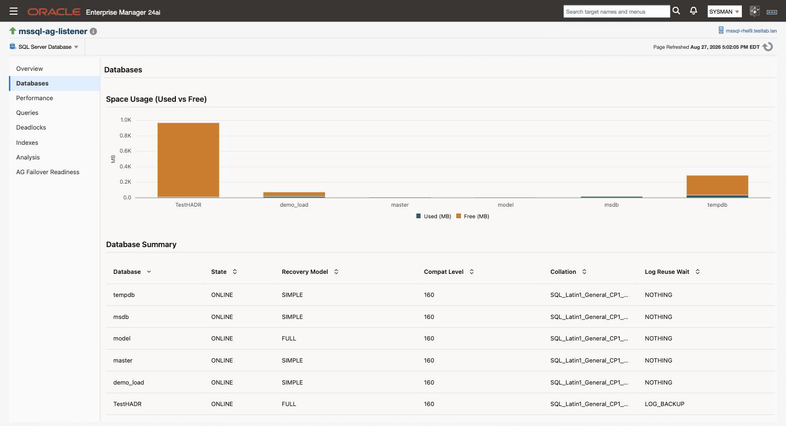Click the tempdb free space bar
The width and height of the screenshot is (786, 426).
[x=717, y=185]
